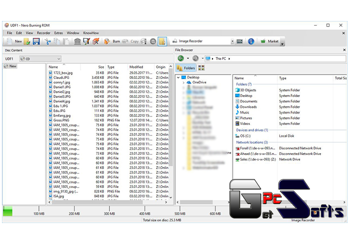Toggle the File Browser folder icon
Image resolution: width=350 pixels, height=225 pixels.
coord(162,41)
